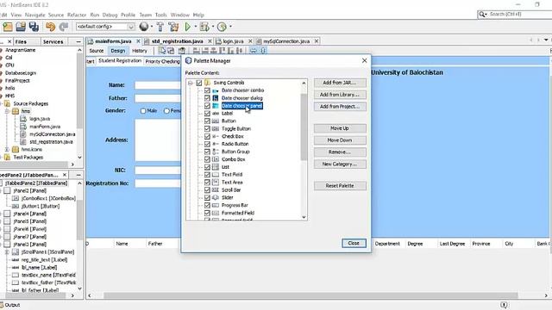Image resolution: width=552 pixels, height=310 pixels.
Task: Click the Name input field
Action: tap(158, 85)
